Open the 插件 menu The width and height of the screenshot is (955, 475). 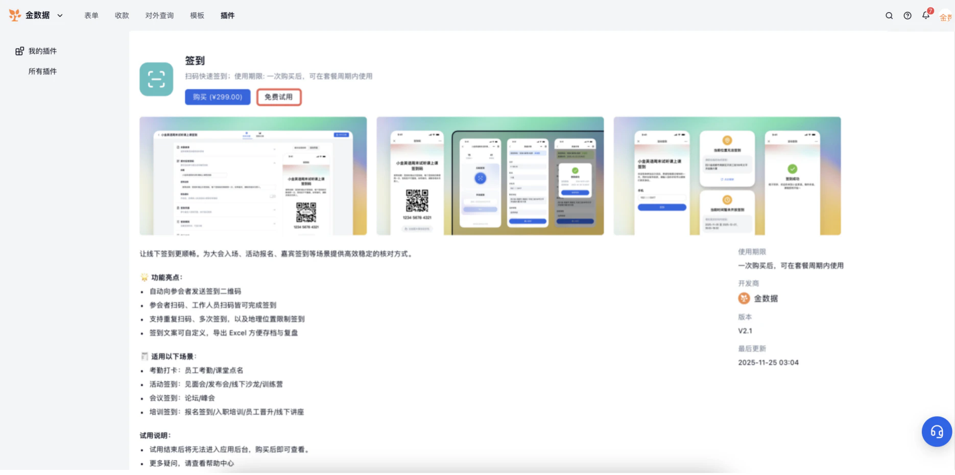(x=228, y=15)
